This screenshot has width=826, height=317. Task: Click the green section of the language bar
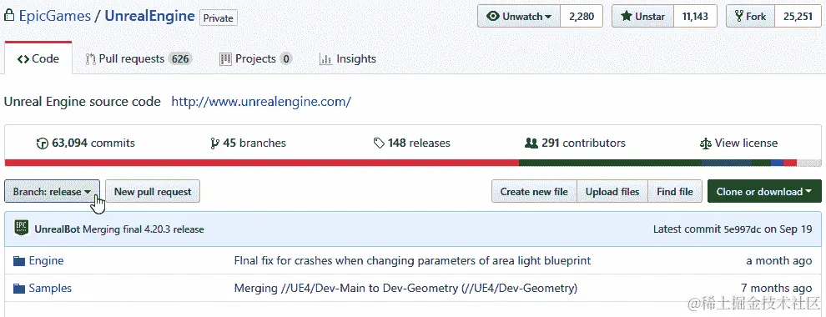[x=610, y=163]
